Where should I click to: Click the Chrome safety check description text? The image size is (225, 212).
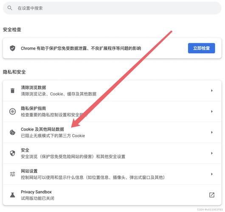point(81,48)
